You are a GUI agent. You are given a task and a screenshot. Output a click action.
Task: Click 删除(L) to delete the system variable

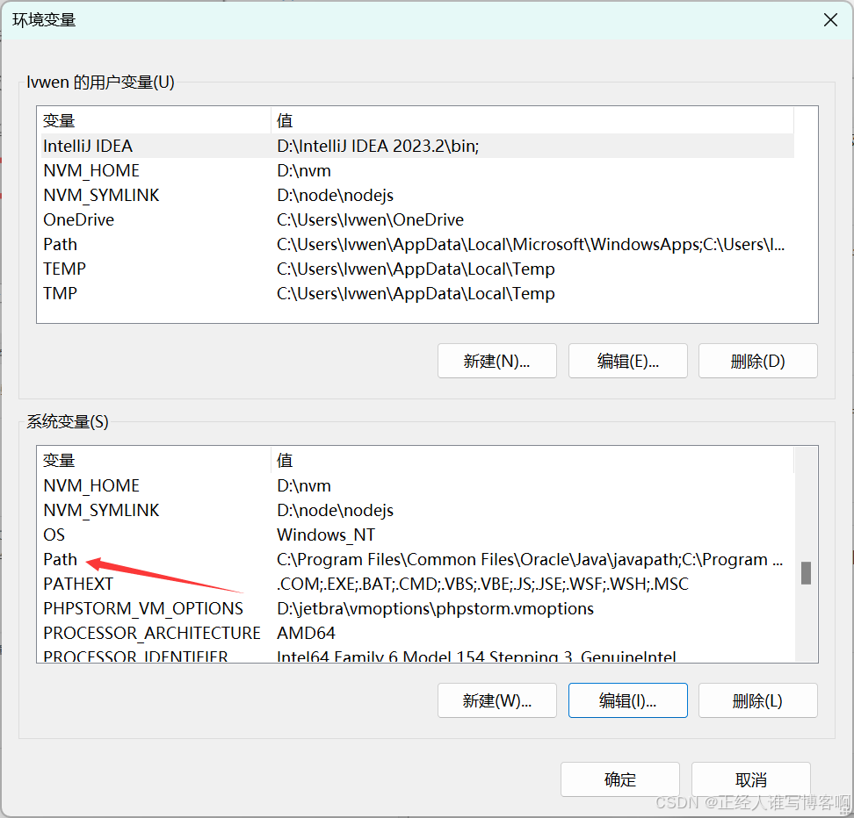(x=757, y=700)
